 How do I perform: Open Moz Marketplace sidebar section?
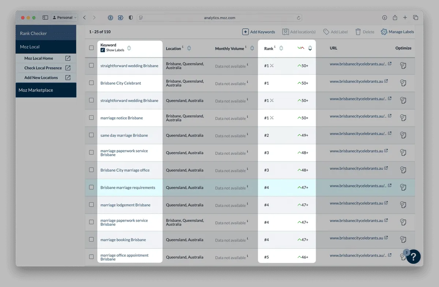pyautogui.click(x=46, y=90)
